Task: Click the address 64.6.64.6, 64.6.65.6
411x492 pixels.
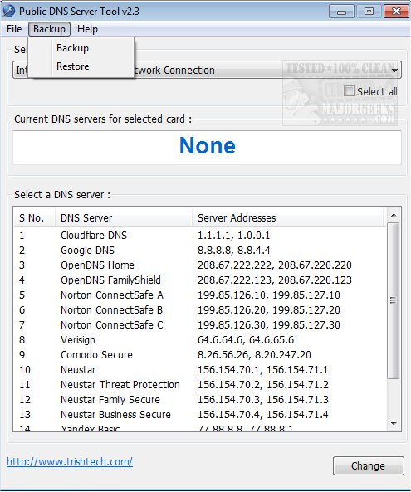Action: point(246,340)
